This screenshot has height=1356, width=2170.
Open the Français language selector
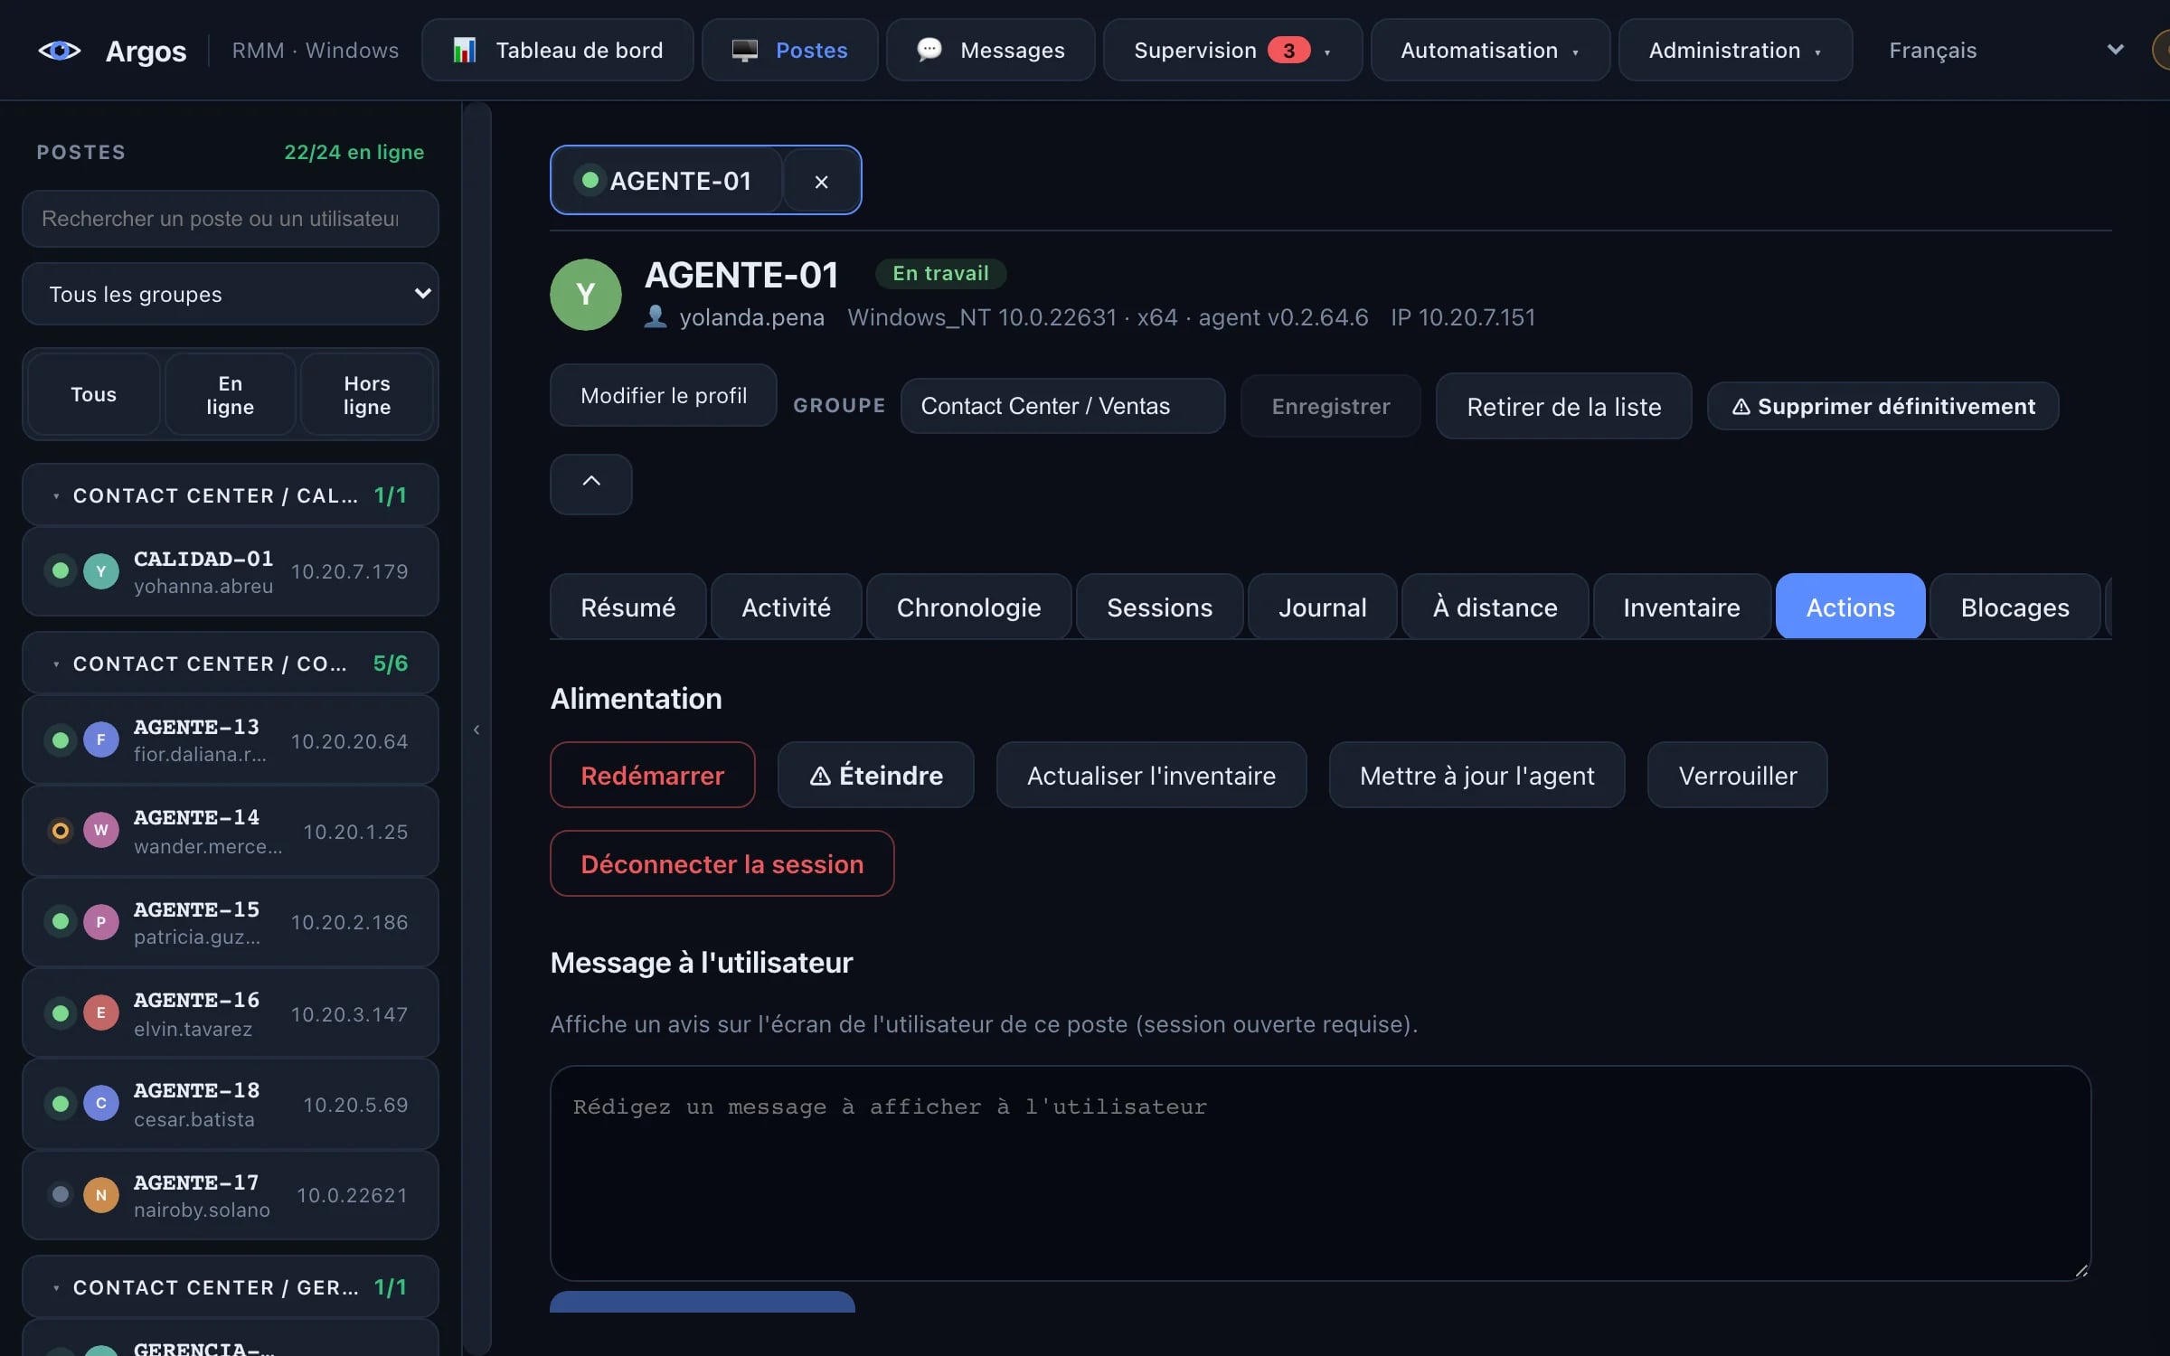coord(2004,50)
